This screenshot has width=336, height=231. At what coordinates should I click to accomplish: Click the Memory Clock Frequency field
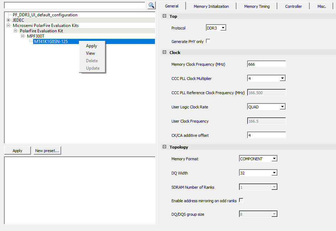click(x=266, y=64)
